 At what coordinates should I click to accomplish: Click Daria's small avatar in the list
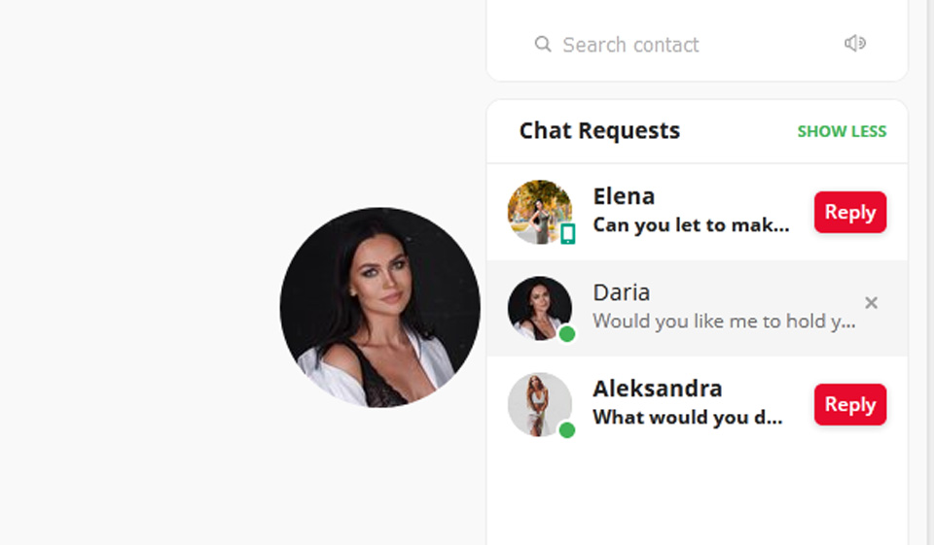(538, 306)
